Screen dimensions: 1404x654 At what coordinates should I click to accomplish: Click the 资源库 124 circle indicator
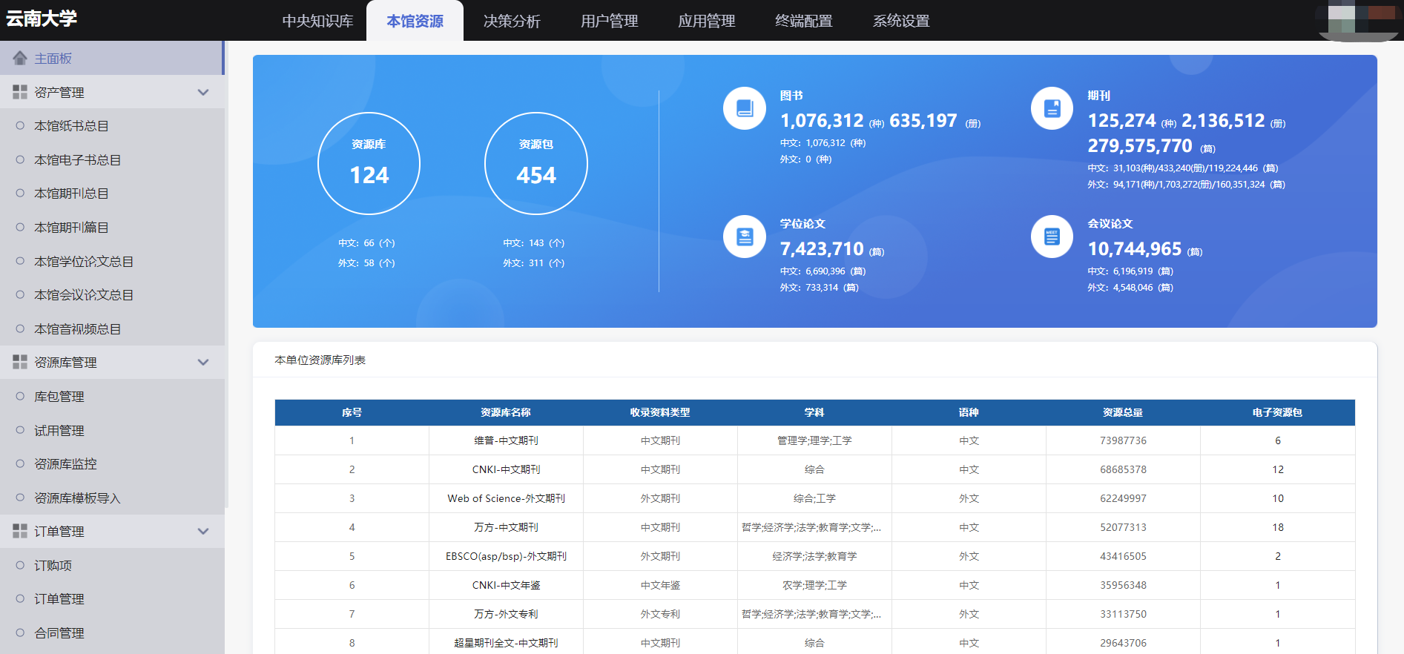point(369,163)
